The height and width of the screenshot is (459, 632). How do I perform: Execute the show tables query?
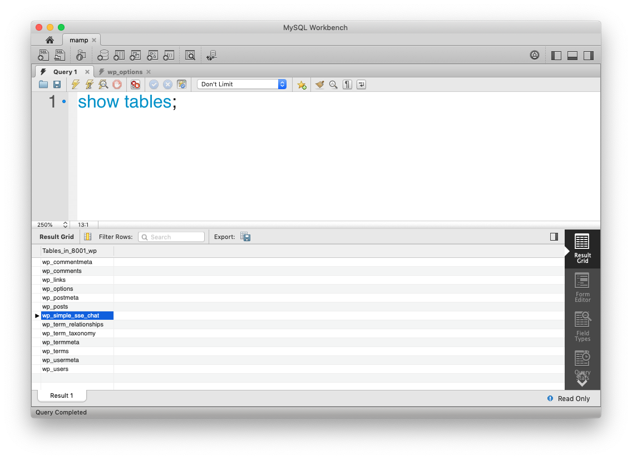coord(75,84)
